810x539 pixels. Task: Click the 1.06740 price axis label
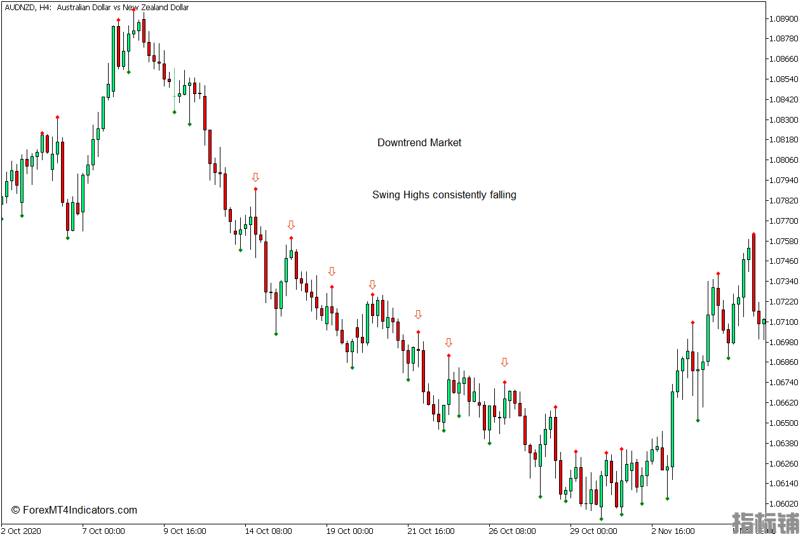pyautogui.click(x=783, y=383)
